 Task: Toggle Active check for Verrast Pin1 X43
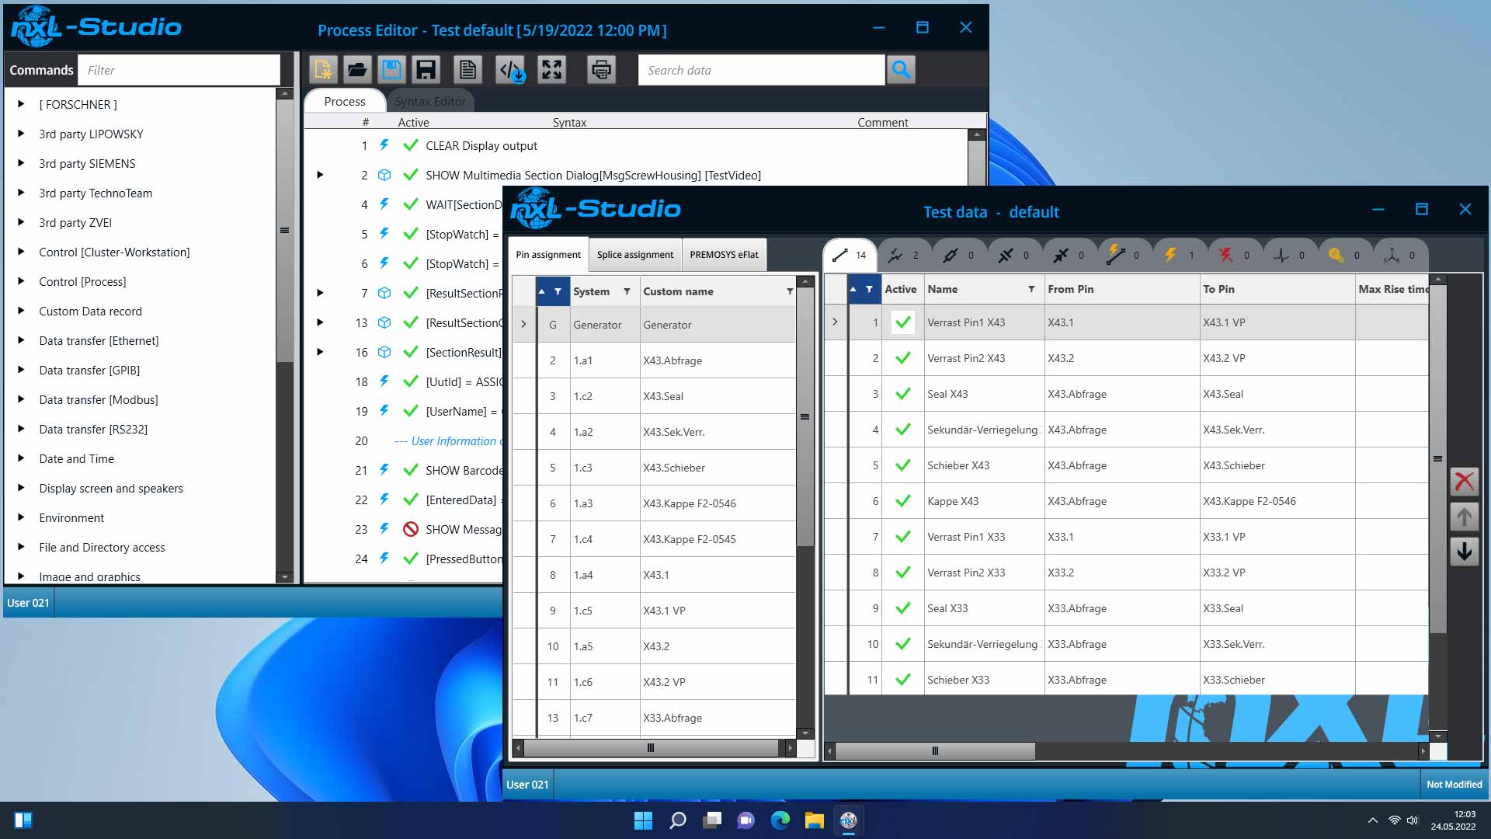(x=902, y=322)
